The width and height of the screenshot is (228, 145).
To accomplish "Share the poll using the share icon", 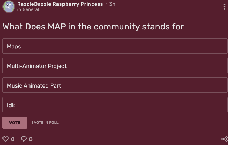I will [224, 139].
